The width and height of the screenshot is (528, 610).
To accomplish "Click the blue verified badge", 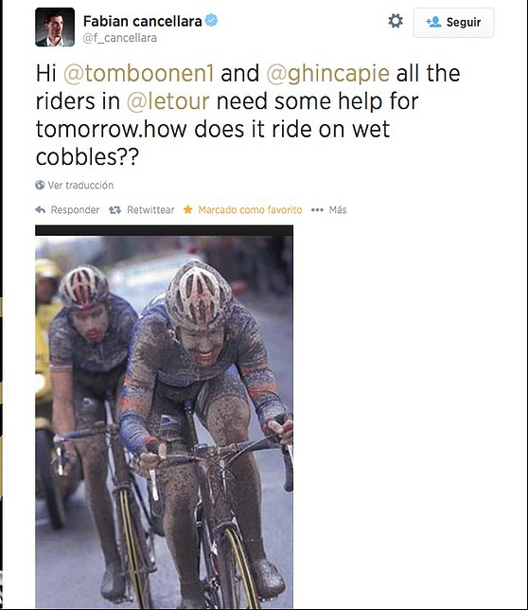I will (x=211, y=20).
